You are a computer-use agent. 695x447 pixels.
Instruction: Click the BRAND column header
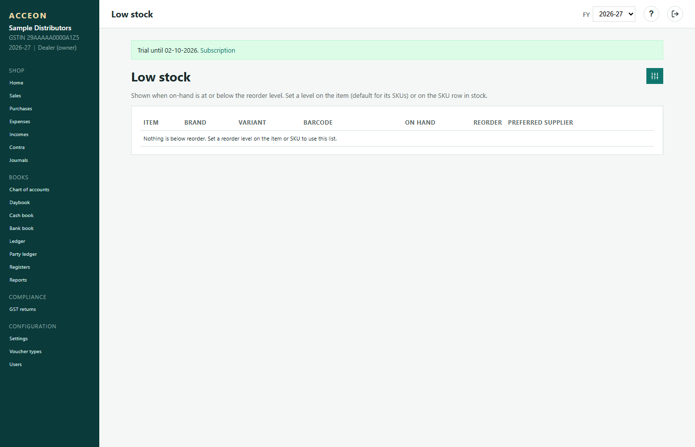click(x=195, y=123)
